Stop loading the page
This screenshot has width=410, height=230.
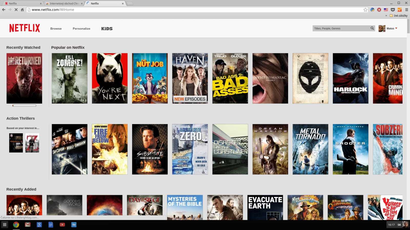[16, 10]
